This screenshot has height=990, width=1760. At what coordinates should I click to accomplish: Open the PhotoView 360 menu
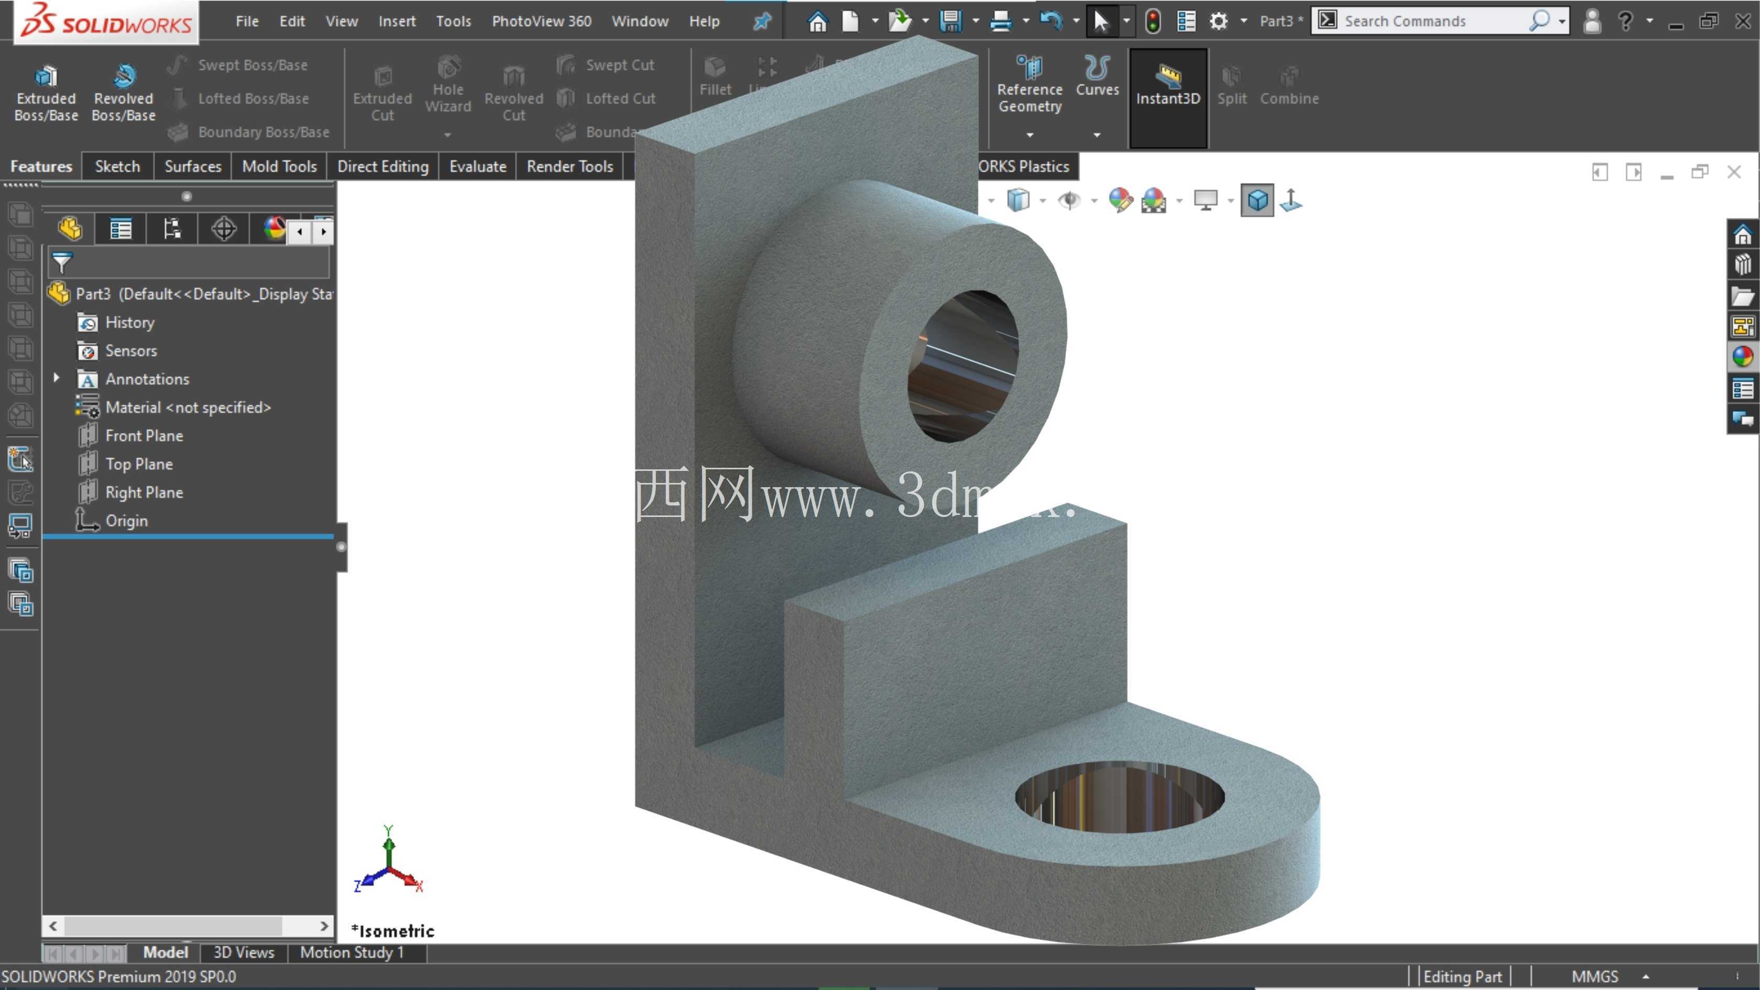click(541, 21)
